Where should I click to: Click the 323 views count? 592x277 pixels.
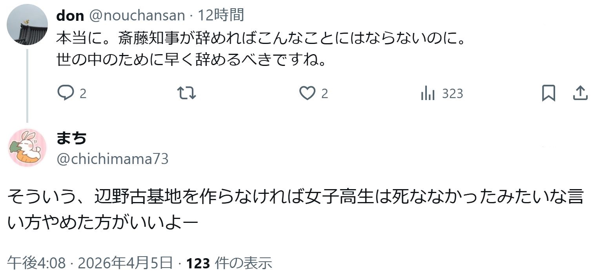pyautogui.click(x=452, y=94)
